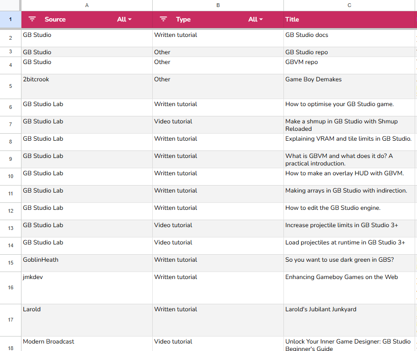Click the 'Game Boy Demakes' cell
The image size is (417, 351).
click(349, 86)
